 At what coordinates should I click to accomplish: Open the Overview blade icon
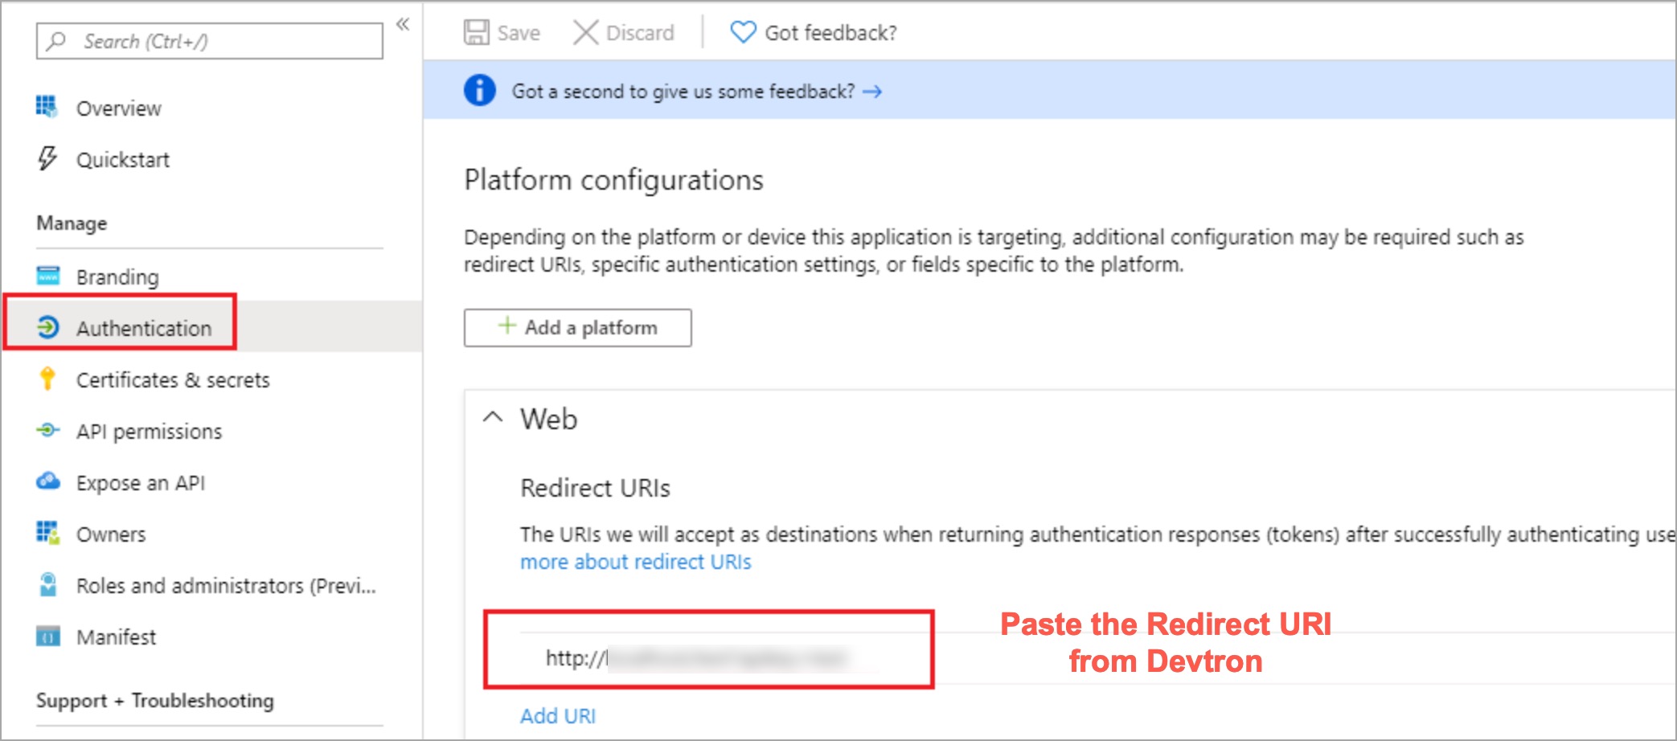(x=47, y=107)
